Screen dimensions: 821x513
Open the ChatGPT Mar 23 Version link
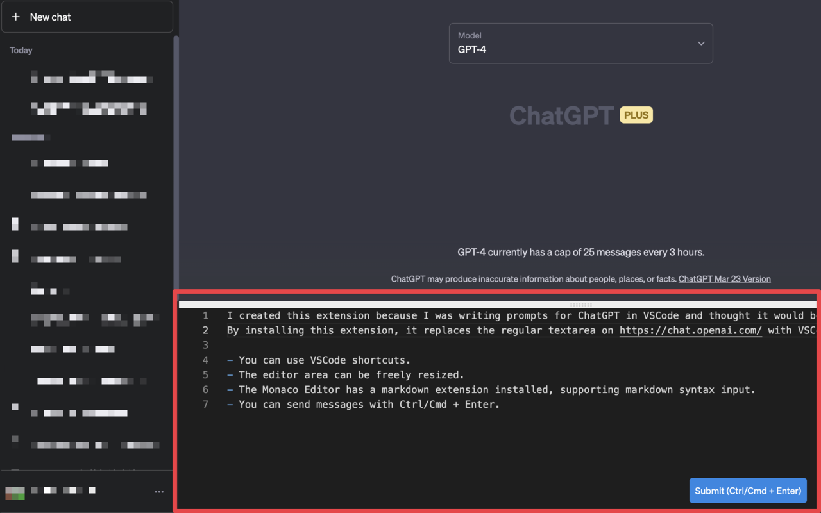point(725,279)
